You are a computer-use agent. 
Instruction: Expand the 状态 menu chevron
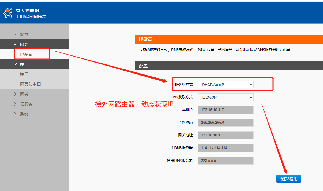coord(15,35)
